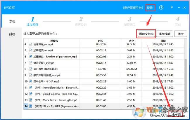Select file name 学员账号的创建_ev.mp4
Screen dimensions: 190x120
[47, 75]
